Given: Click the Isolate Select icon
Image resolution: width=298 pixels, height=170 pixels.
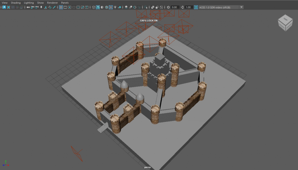Looking at the screenshot, I should click(146, 7).
